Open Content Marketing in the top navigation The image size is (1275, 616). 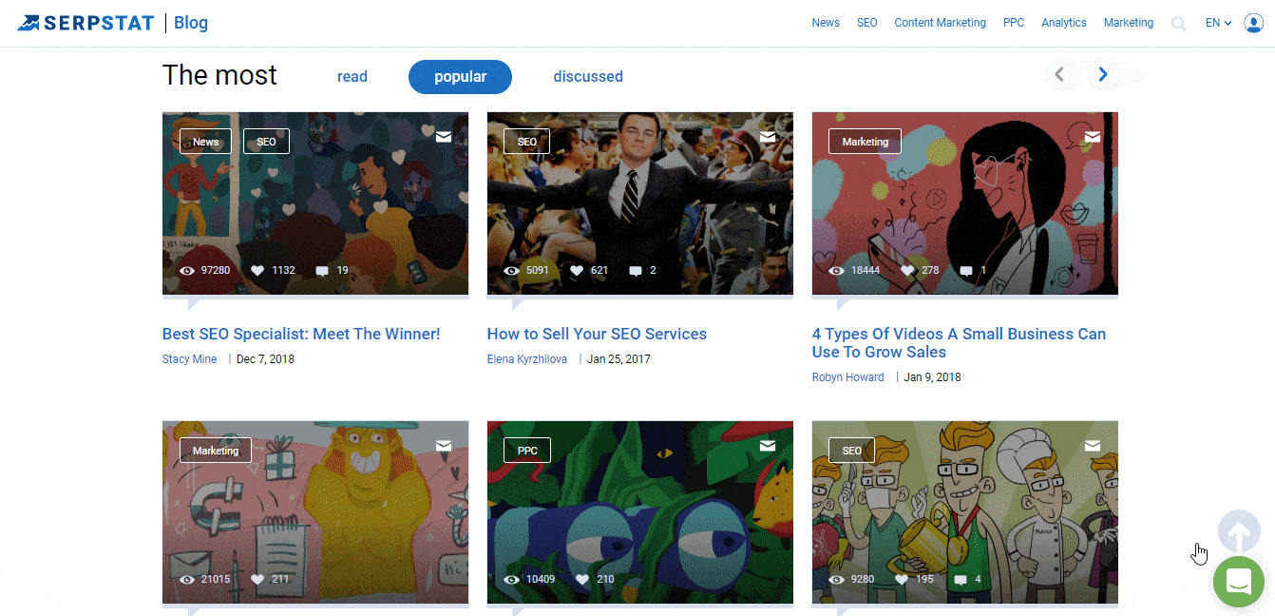click(x=940, y=23)
